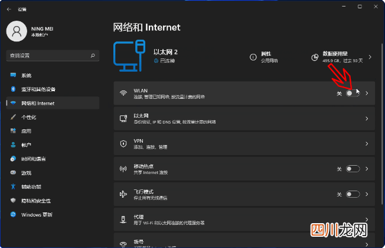The width and height of the screenshot is (385, 248).
Task: Click the 已连接 status text
Action: [168, 61]
